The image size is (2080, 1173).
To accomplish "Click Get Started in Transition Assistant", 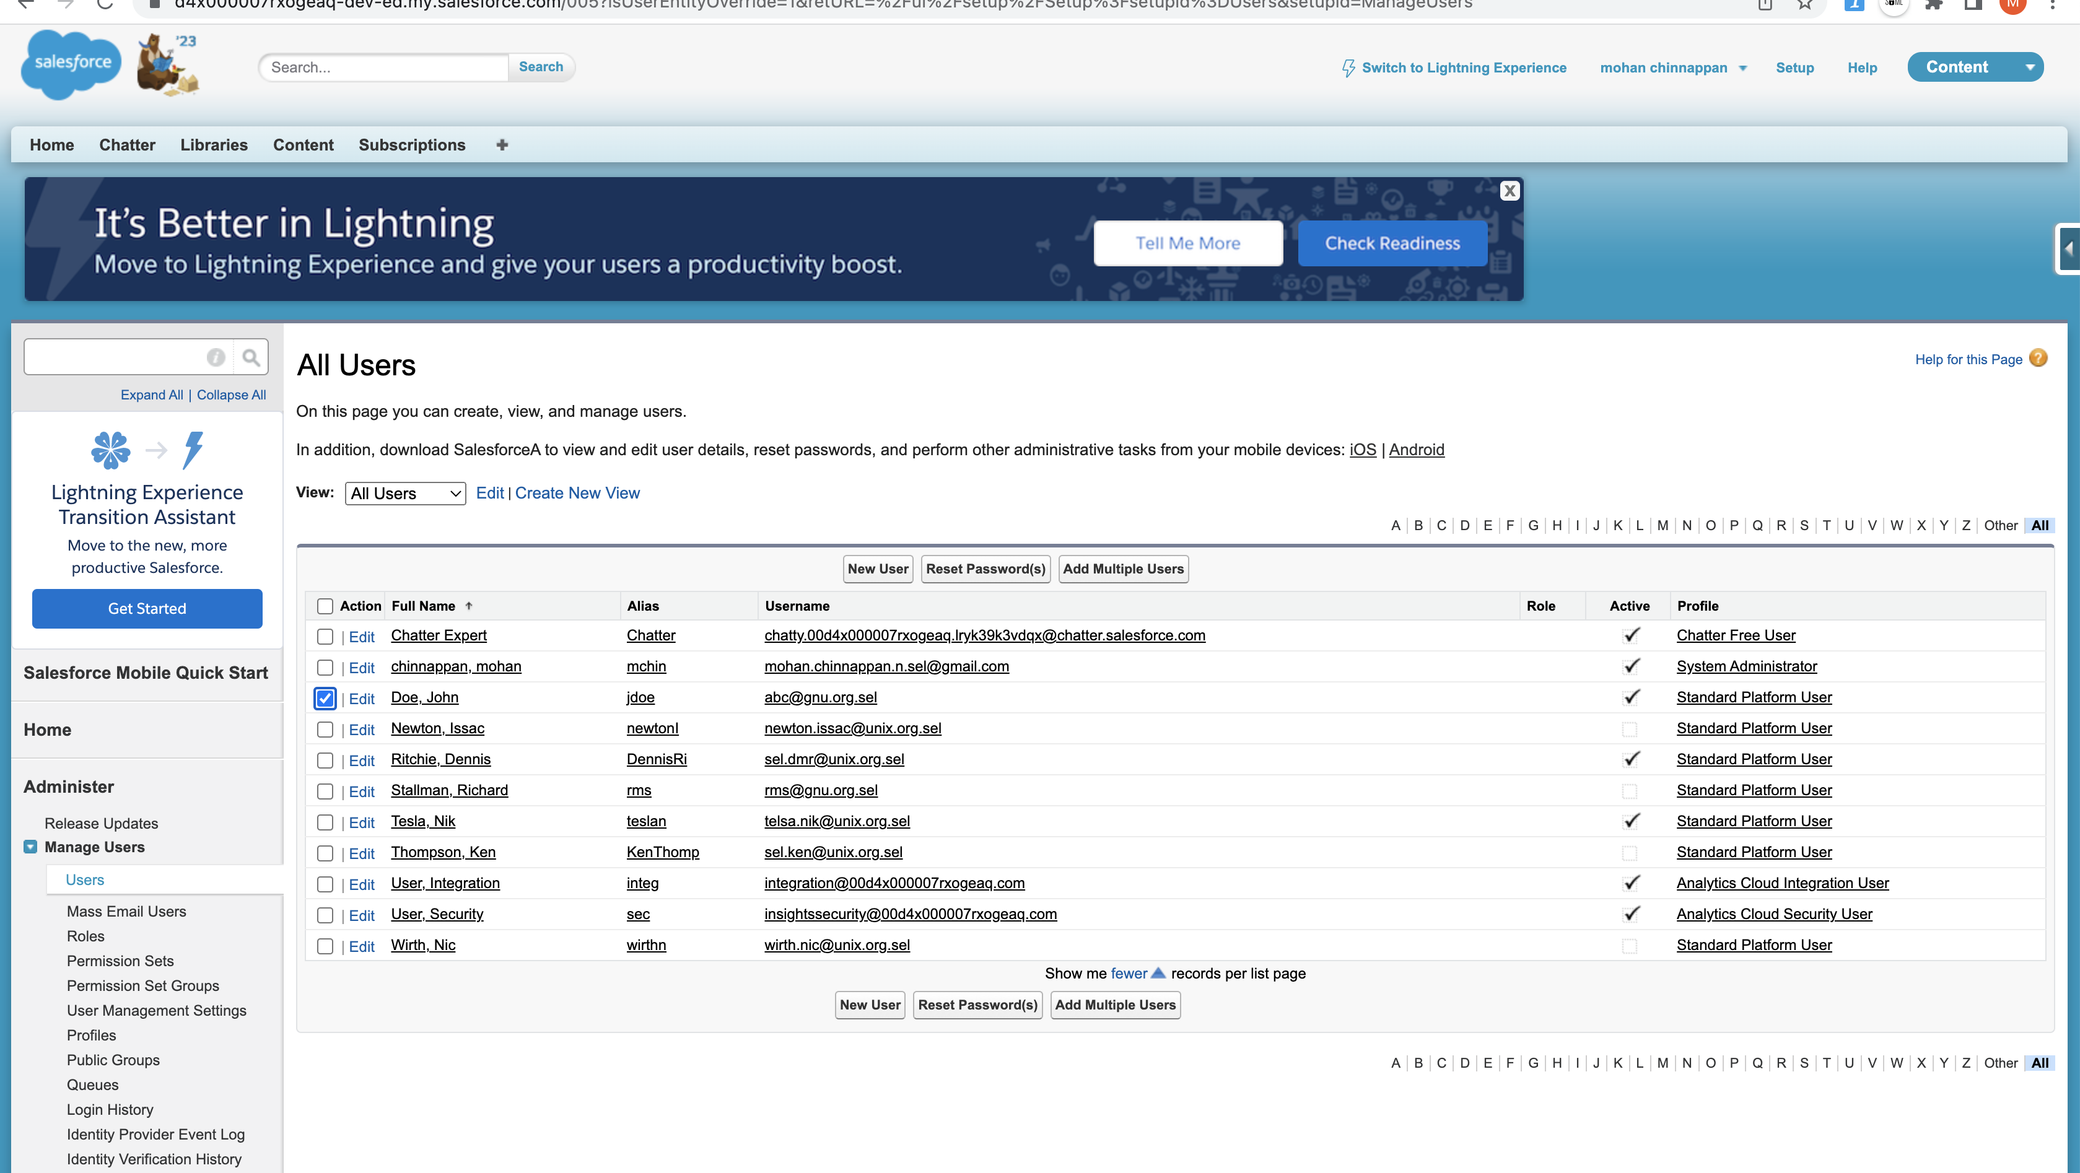I will [147, 608].
